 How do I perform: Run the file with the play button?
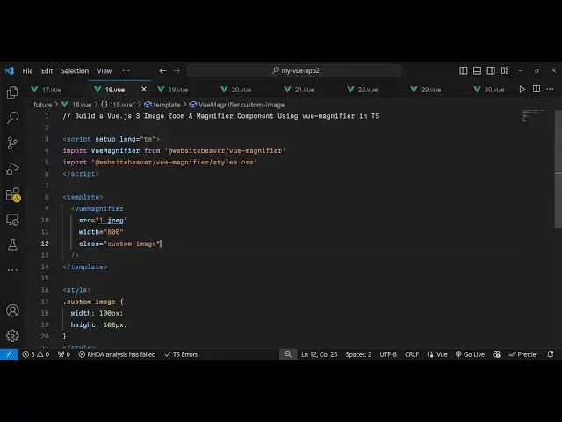pos(522,90)
